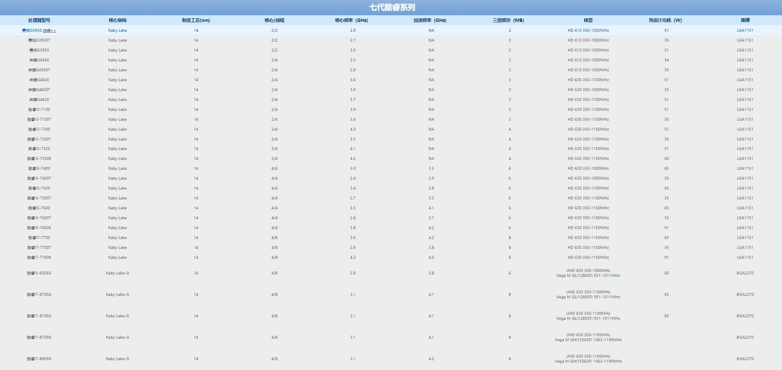Image resolution: width=782 pixels, height=370 pixels.
Task: Click the 奔腾G4560T model cell
Action: tap(39, 70)
